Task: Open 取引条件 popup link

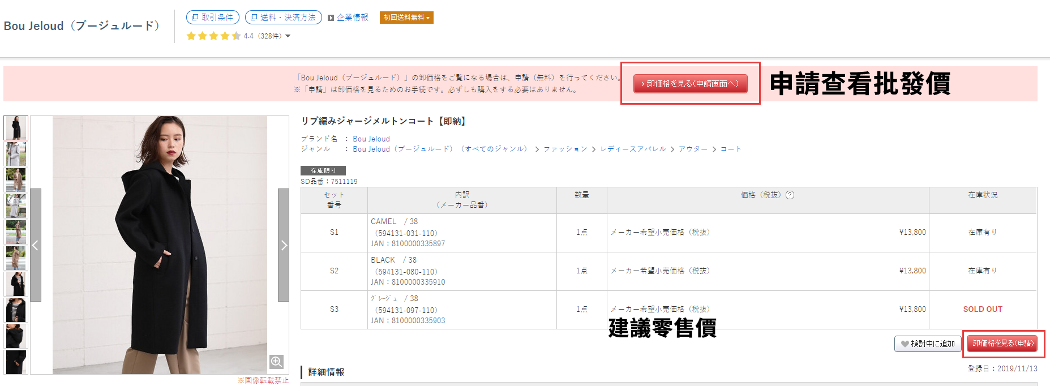Action: point(213,18)
